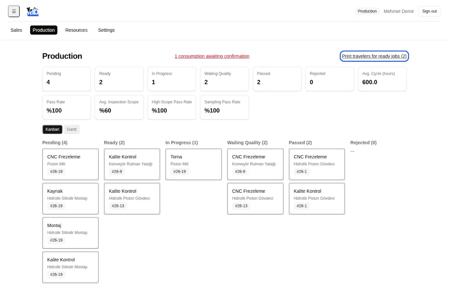Image resolution: width=449 pixels, height=297 pixels.
Task: Open the Sales tab
Action: (16, 30)
